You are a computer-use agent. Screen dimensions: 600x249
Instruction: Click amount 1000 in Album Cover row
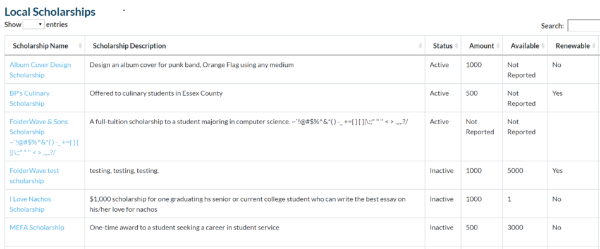click(x=474, y=65)
